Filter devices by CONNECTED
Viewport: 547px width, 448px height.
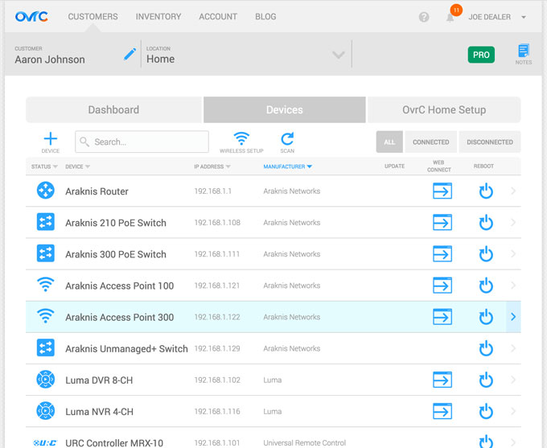coord(431,142)
